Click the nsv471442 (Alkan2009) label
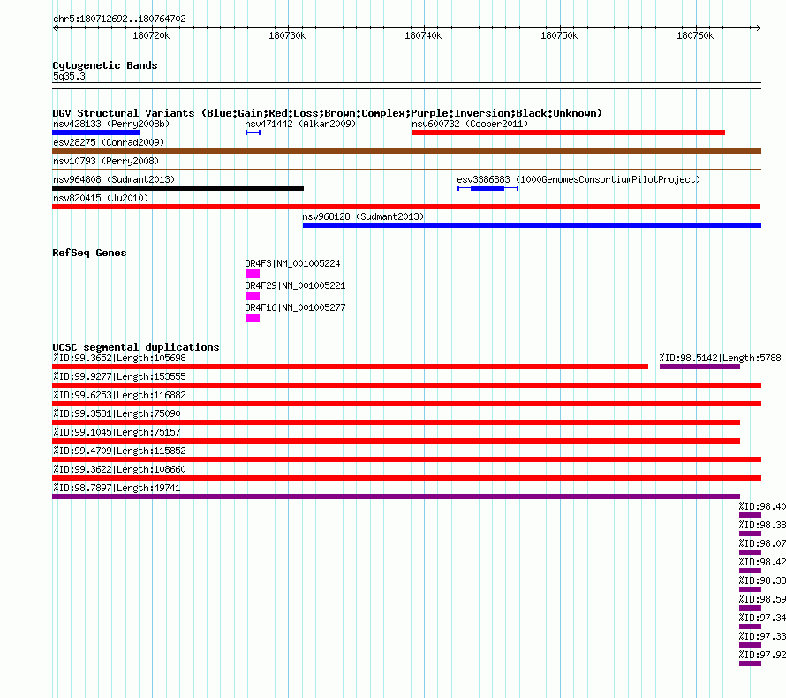 pos(300,124)
